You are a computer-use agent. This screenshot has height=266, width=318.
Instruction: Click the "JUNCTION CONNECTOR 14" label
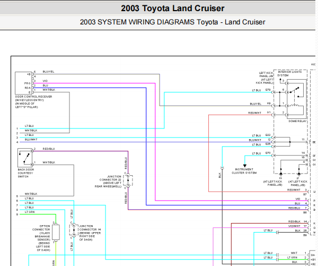coord(90,233)
